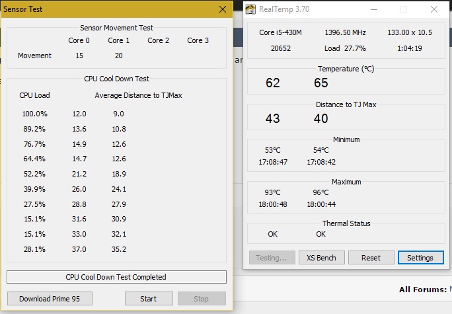Open XS Bench in RealTemp
This screenshot has height=314, width=452.
pos(321,258)
